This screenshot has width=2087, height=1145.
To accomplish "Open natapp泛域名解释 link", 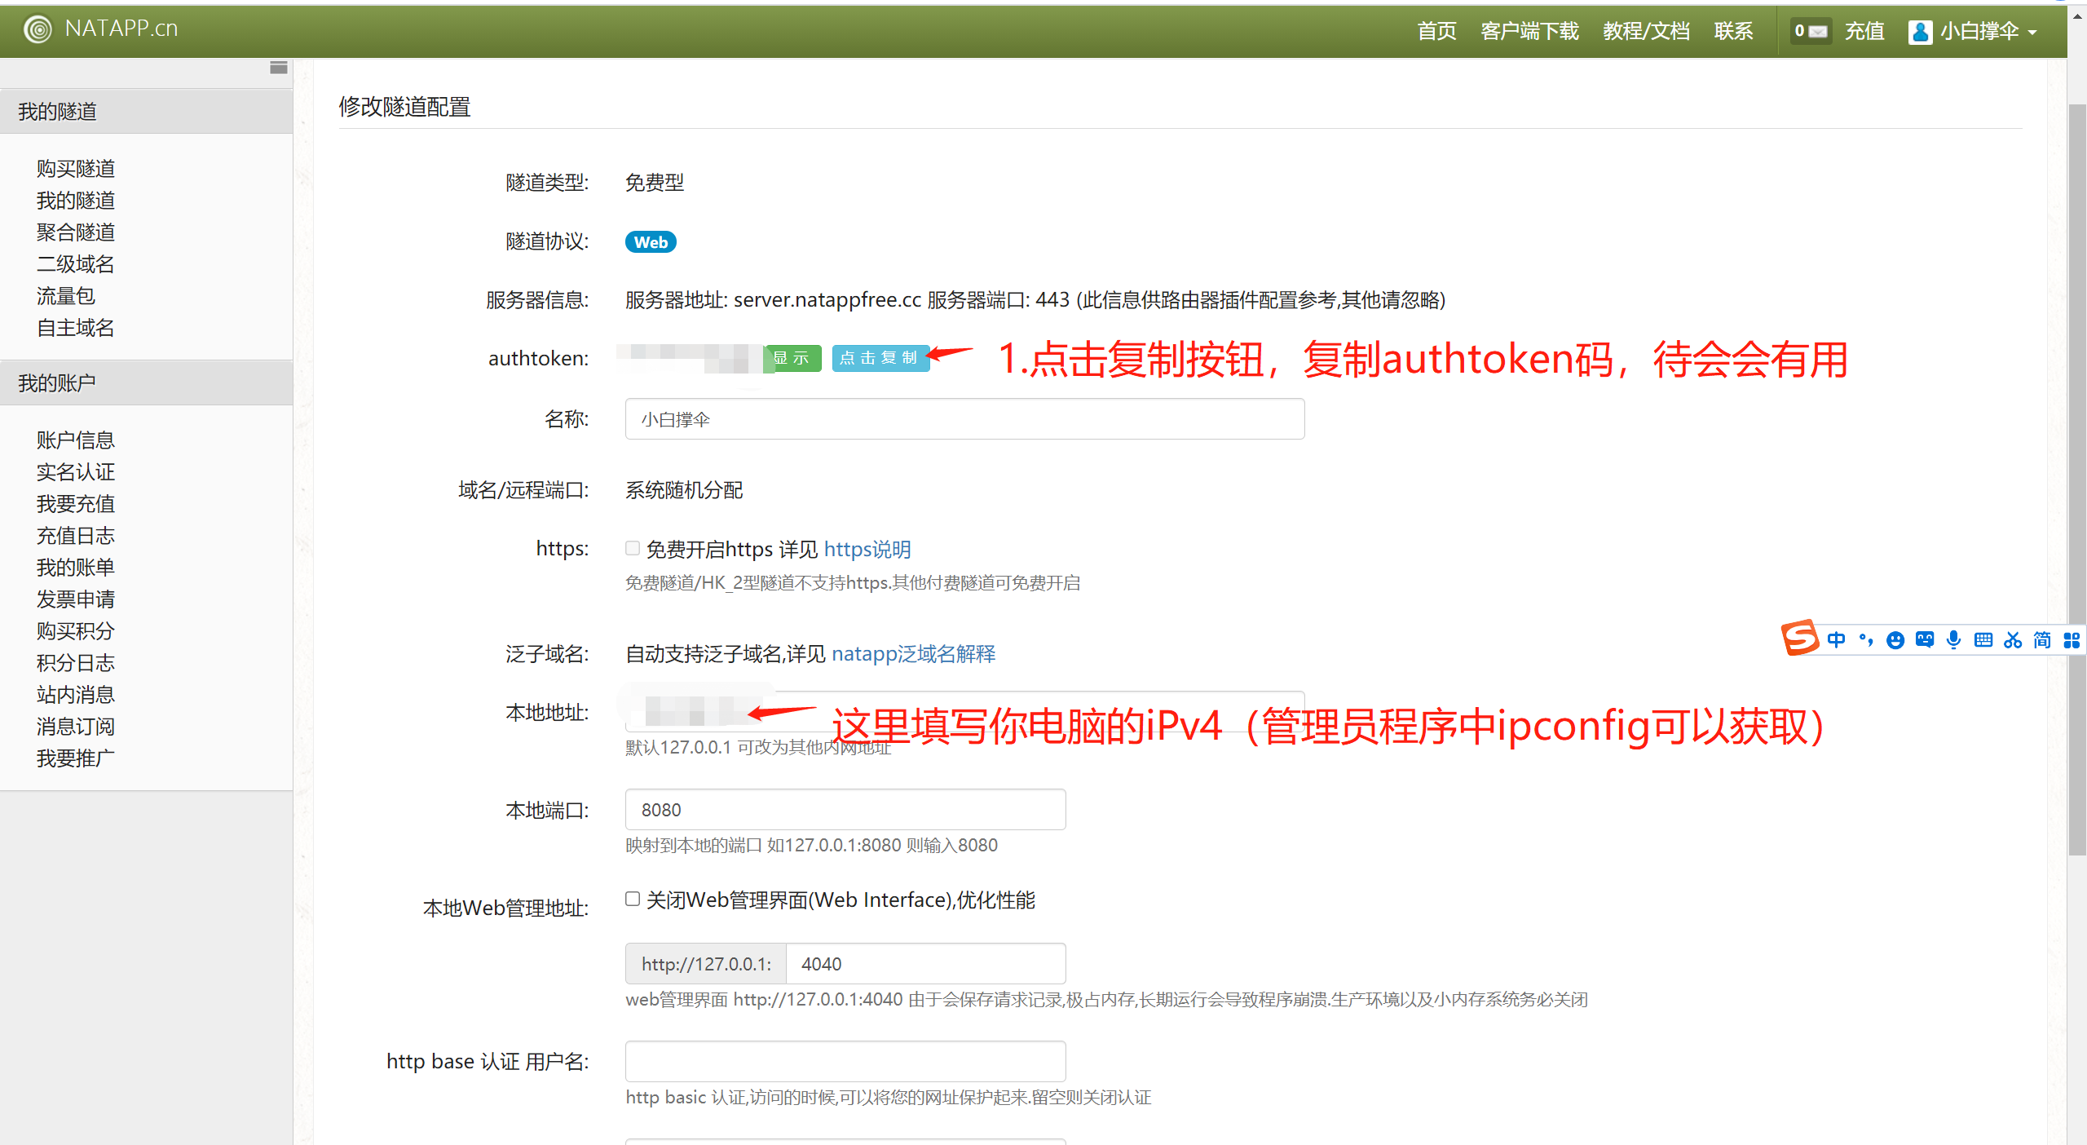I will coord(914,654).
